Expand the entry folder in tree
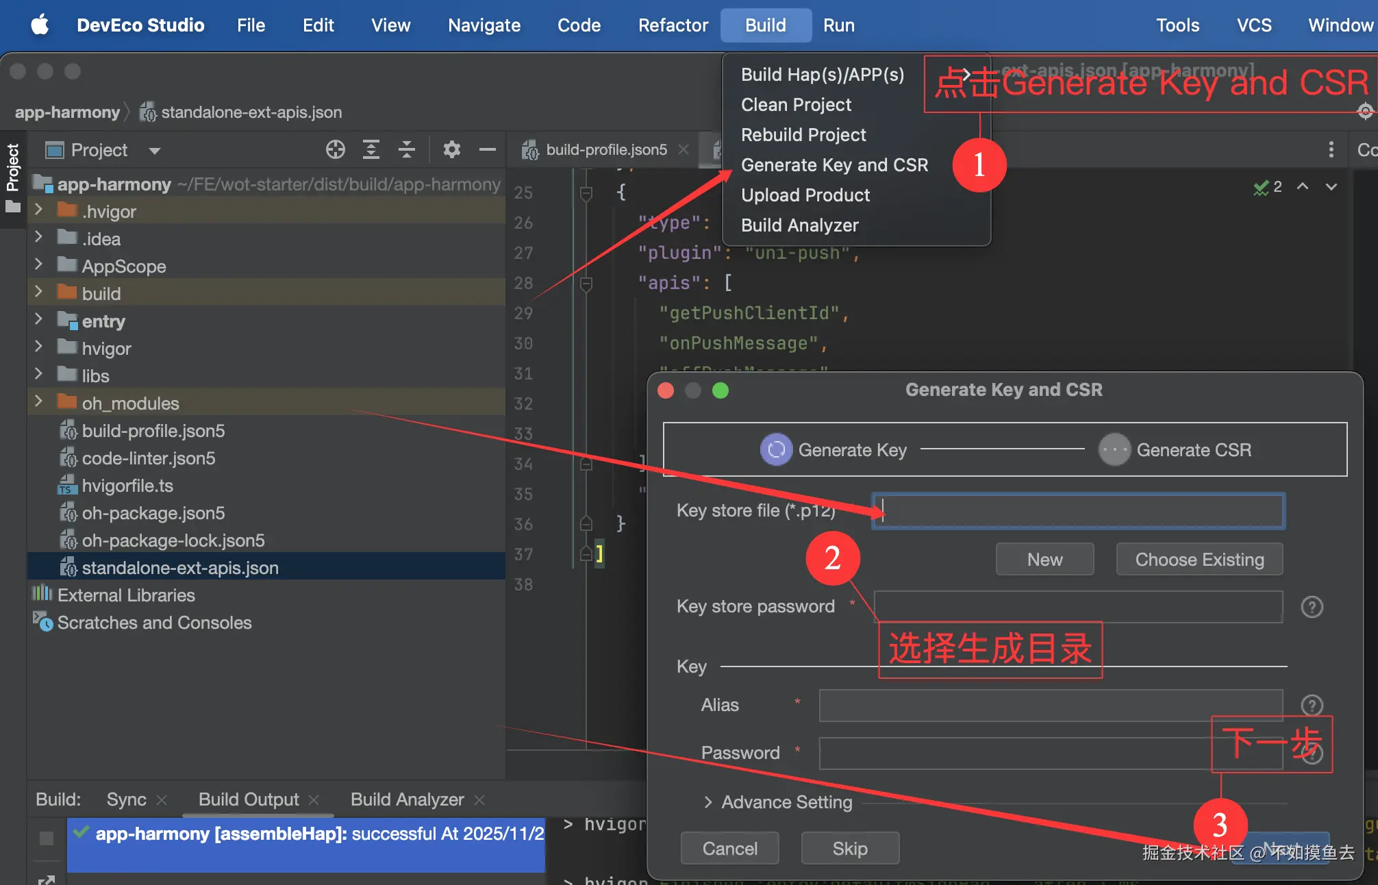The image size is (1378, 885). tap(39, 320)
